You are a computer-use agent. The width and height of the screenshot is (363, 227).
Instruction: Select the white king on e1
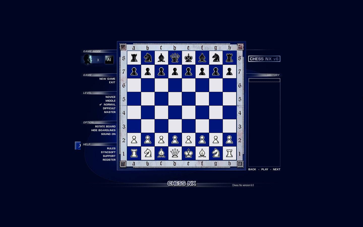coord(189,153)
